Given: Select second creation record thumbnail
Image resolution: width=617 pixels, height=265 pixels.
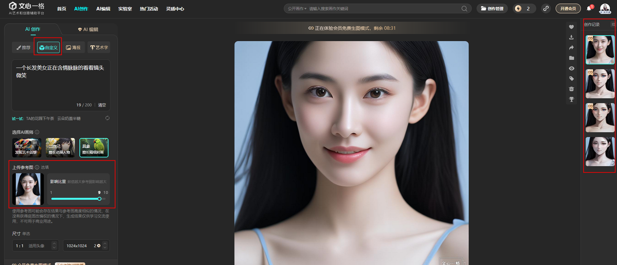Looking at the screenshot, I should pos(600,83).
